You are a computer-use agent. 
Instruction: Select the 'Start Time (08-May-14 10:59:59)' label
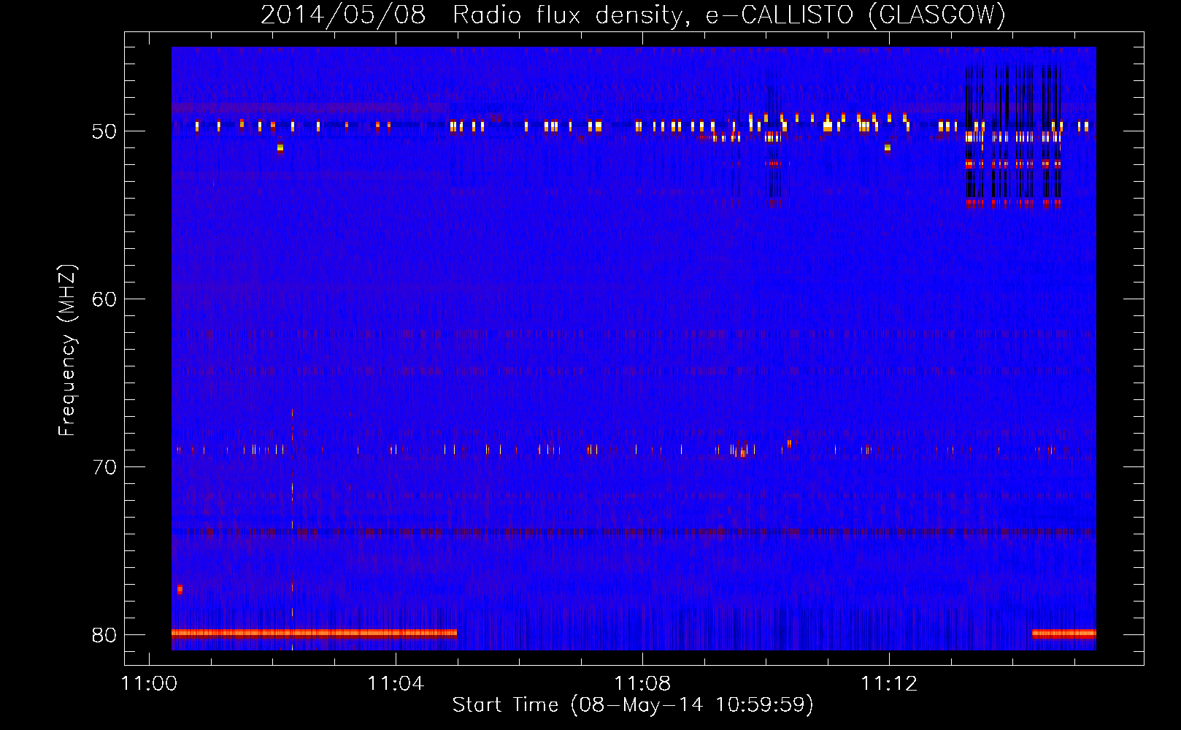[x=633, y=705]
